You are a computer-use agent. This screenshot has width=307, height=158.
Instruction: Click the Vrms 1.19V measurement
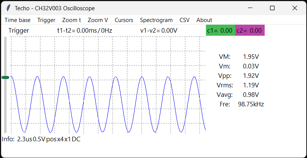coord(238,85)
